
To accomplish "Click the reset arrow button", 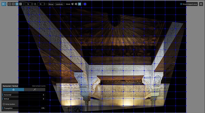I will [x=201, y=4].
